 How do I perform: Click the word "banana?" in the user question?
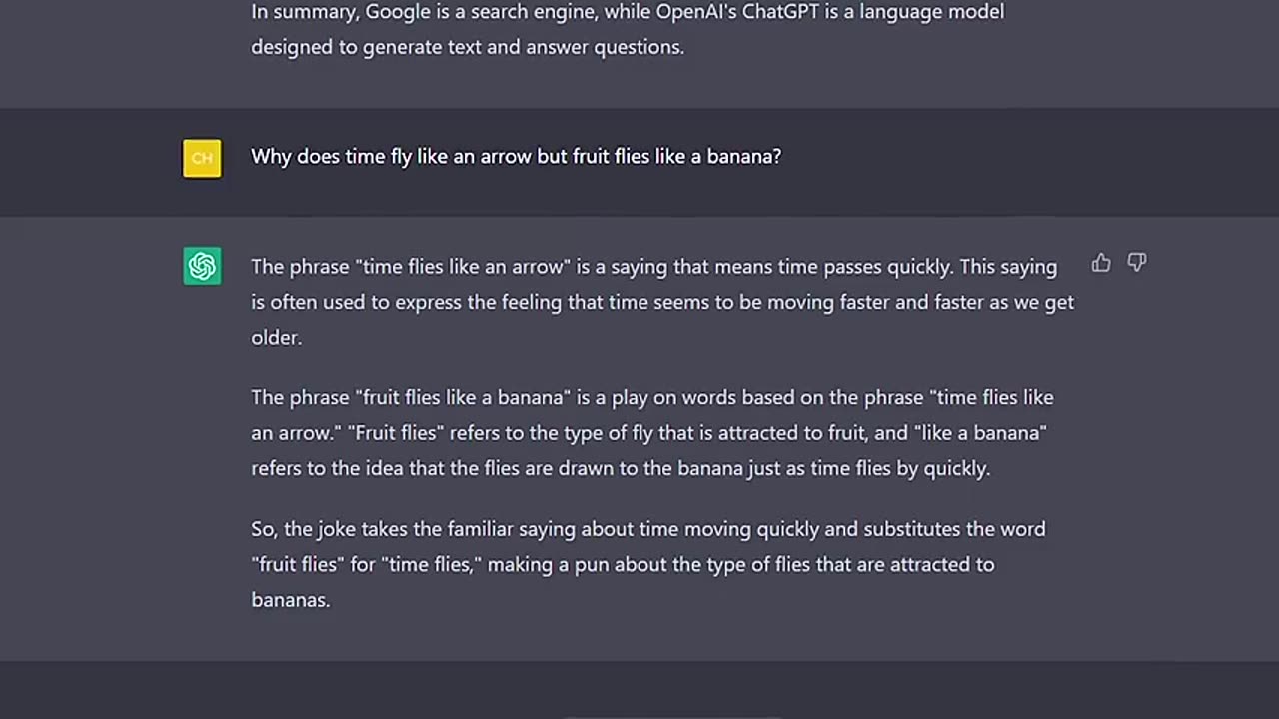coord(743,157)
